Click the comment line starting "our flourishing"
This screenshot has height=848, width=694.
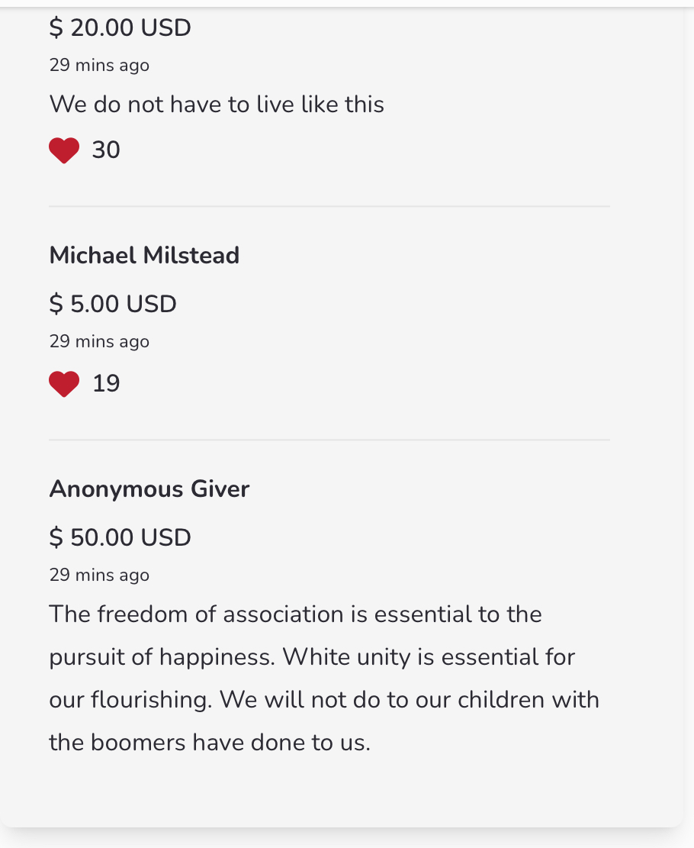324,700
